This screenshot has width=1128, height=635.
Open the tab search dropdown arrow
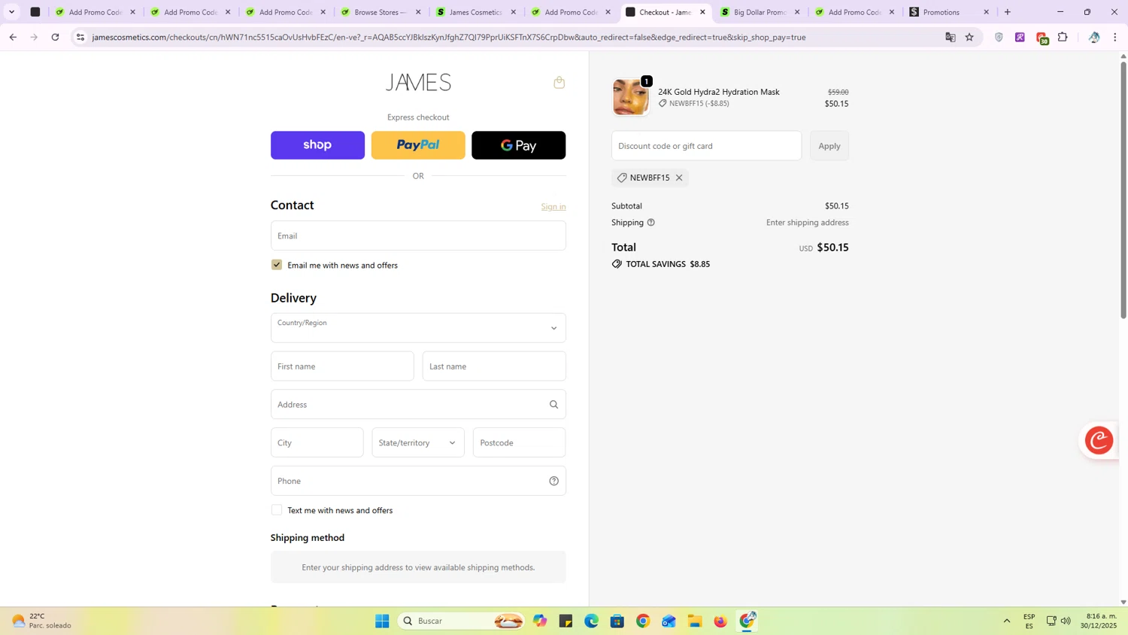click(11, 12)
